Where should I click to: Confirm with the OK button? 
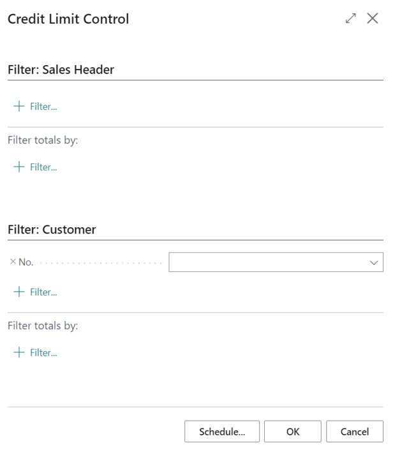click(x=293, y=431)
